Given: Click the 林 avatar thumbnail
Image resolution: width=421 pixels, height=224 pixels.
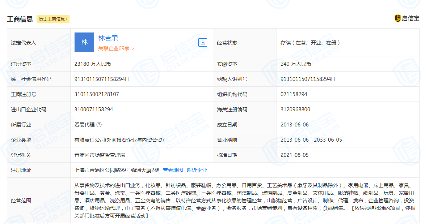Looking at the screenshot, I should (x=84, y=42).
